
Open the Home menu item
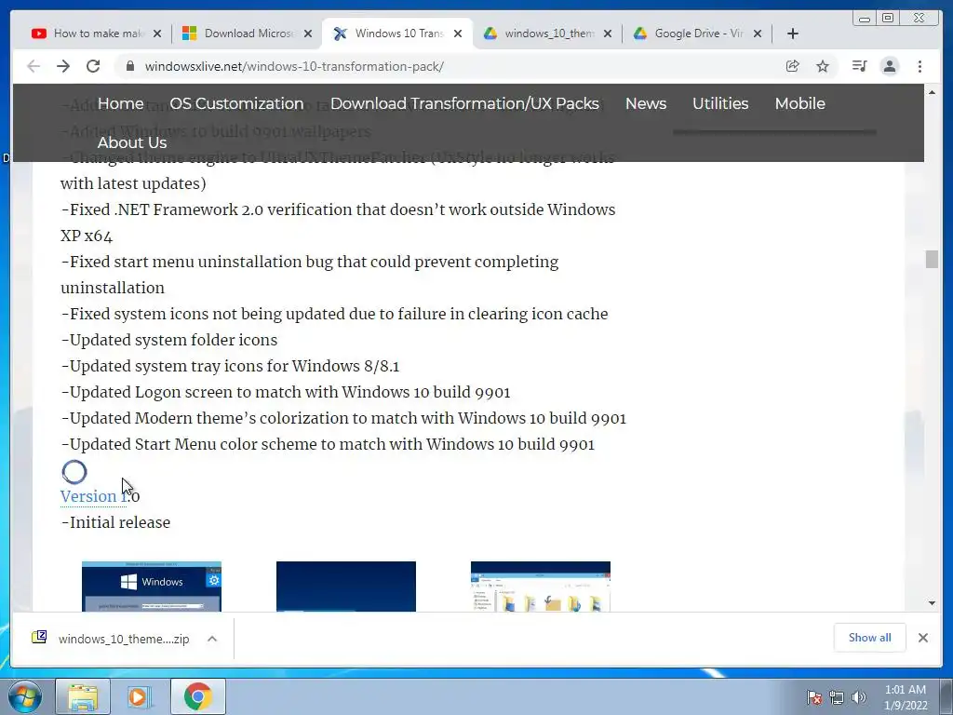click(x=120, y=103)
